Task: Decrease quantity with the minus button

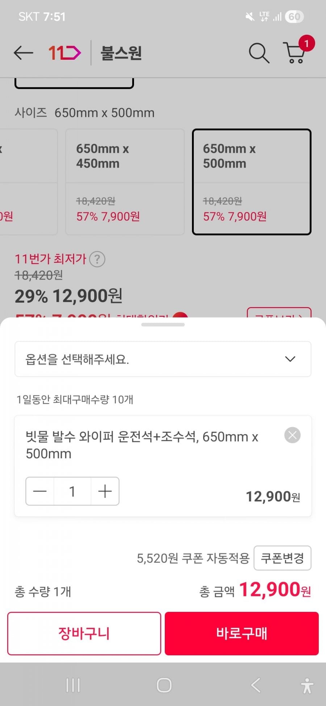Action: pos(40,491)
